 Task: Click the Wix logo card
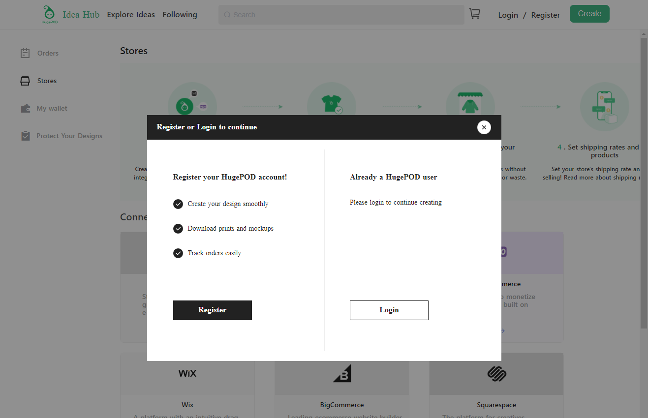click(x=187, y=374)
